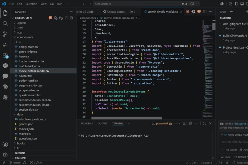
Task: Maximize the terminal panel size
Action: (x=205, y=123)
